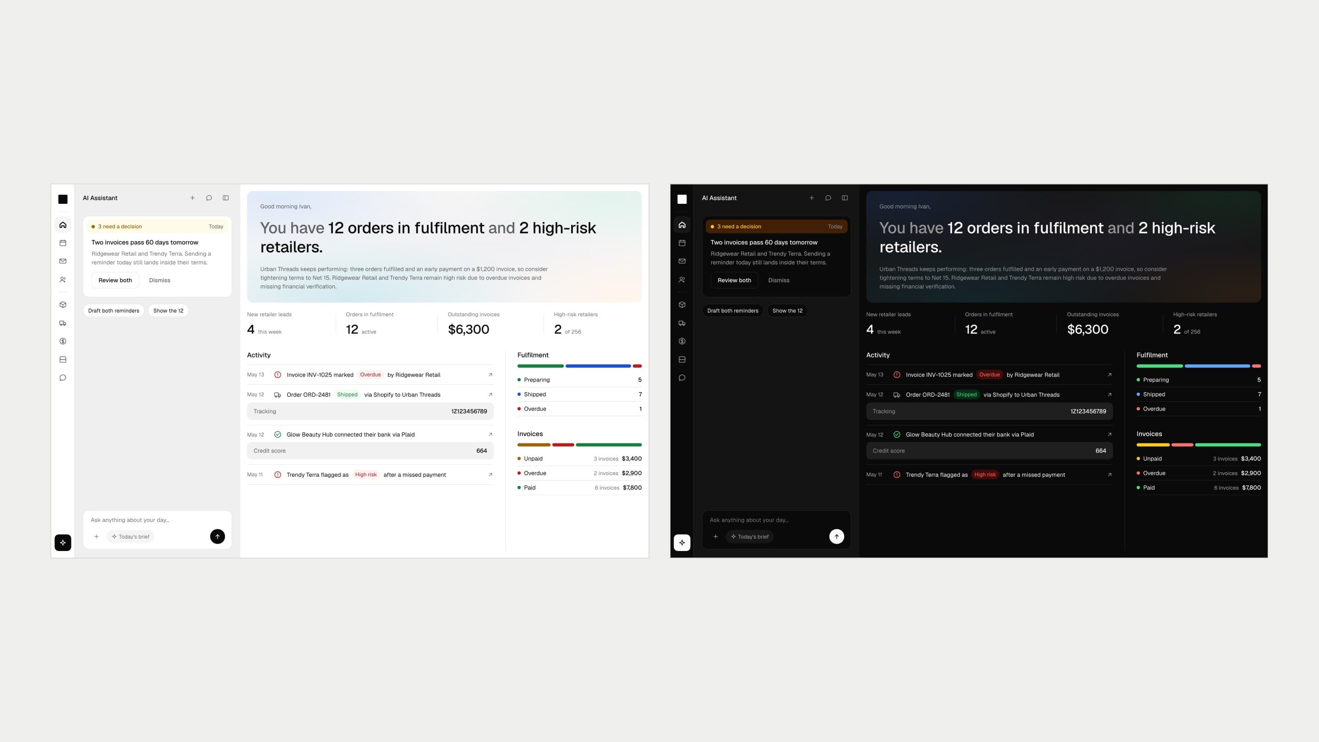Click Show the 12 chip, dark panel
Viewport: 1319px width, 742px height.
(x=788, y=311)
